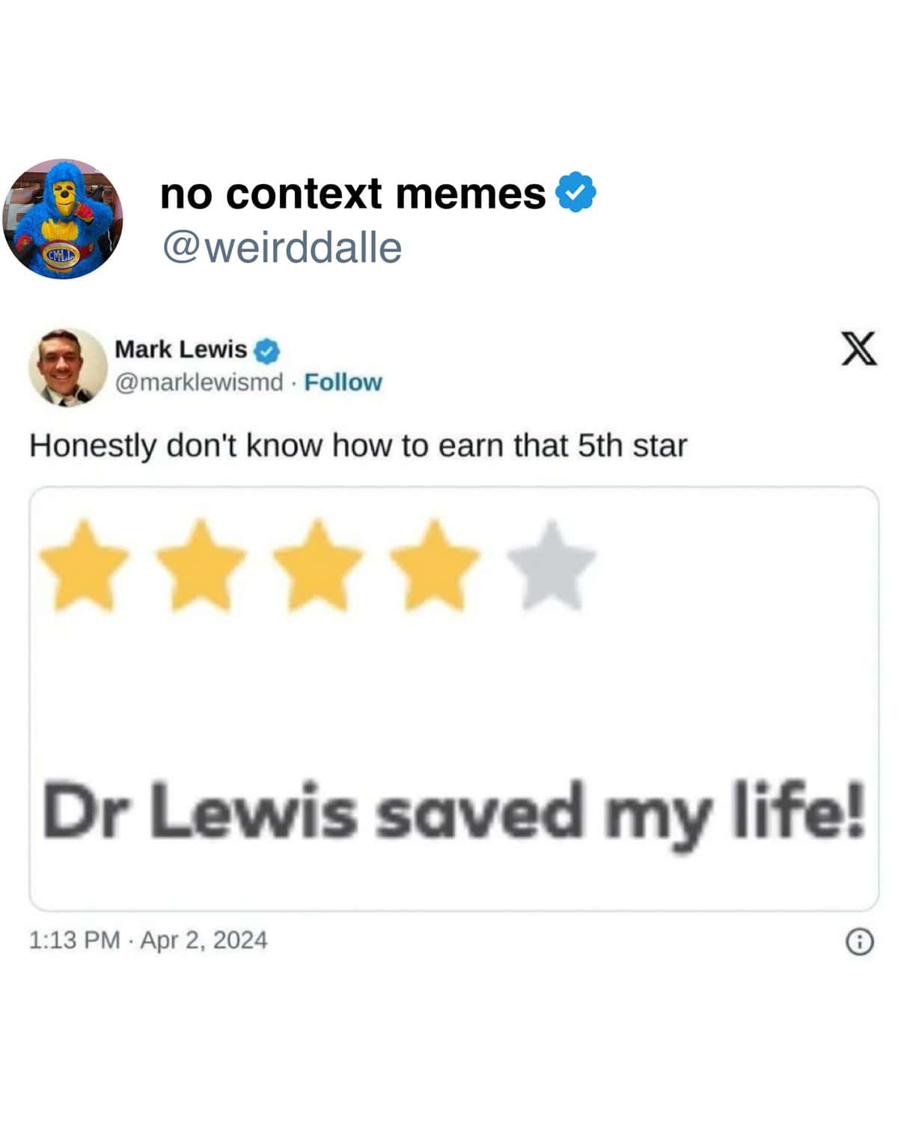
Task: Open the @marklewismd handle
Action: [199, 382]
